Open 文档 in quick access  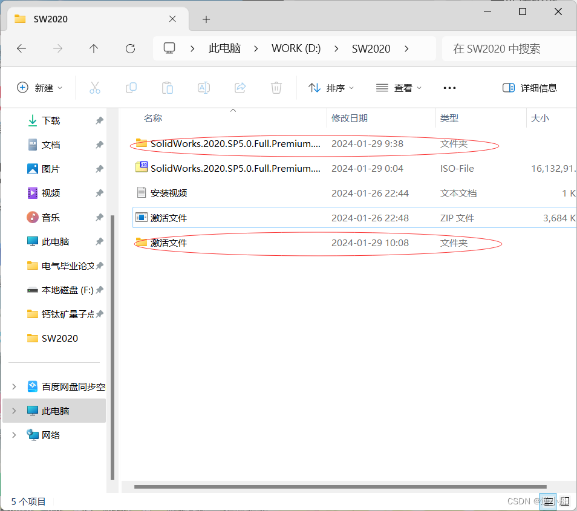point(50,145)
